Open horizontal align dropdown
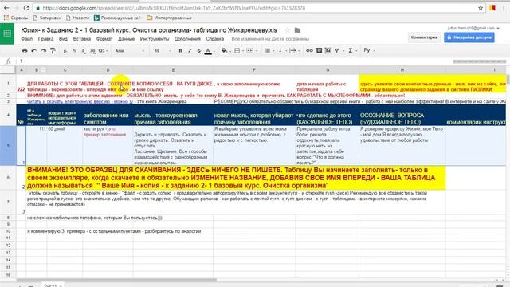The image size is (510, 287). 269,51
